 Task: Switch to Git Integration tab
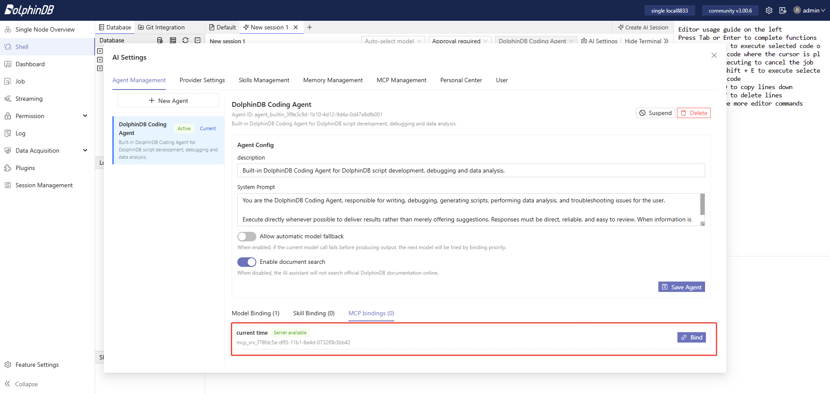(x=161, y=27)
